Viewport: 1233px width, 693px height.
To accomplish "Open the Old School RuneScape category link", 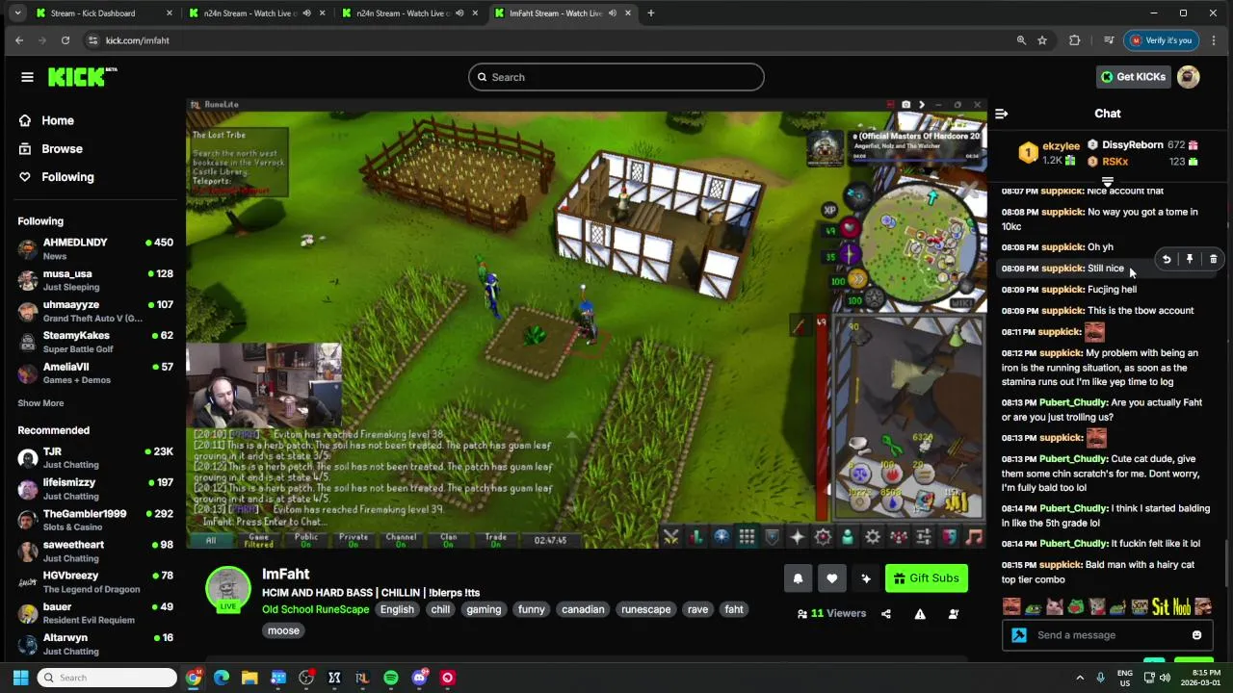I will (x=316, y=609).
